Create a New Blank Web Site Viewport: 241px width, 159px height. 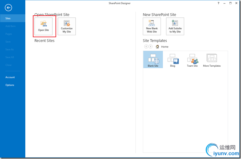tap(152, 26)
